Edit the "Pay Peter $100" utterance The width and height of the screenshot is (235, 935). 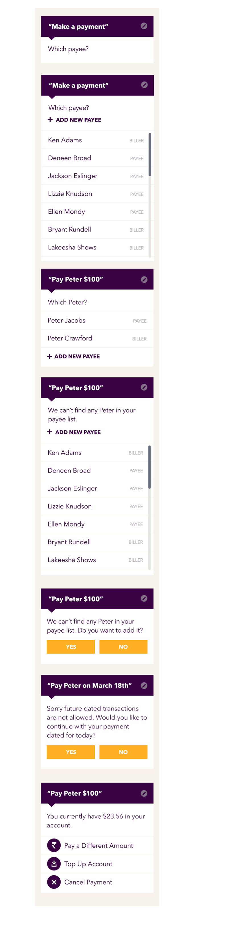(x=144, y=280)
